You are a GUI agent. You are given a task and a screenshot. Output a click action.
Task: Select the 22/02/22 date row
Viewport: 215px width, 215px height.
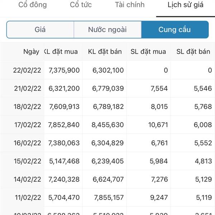tap(107, 70)
